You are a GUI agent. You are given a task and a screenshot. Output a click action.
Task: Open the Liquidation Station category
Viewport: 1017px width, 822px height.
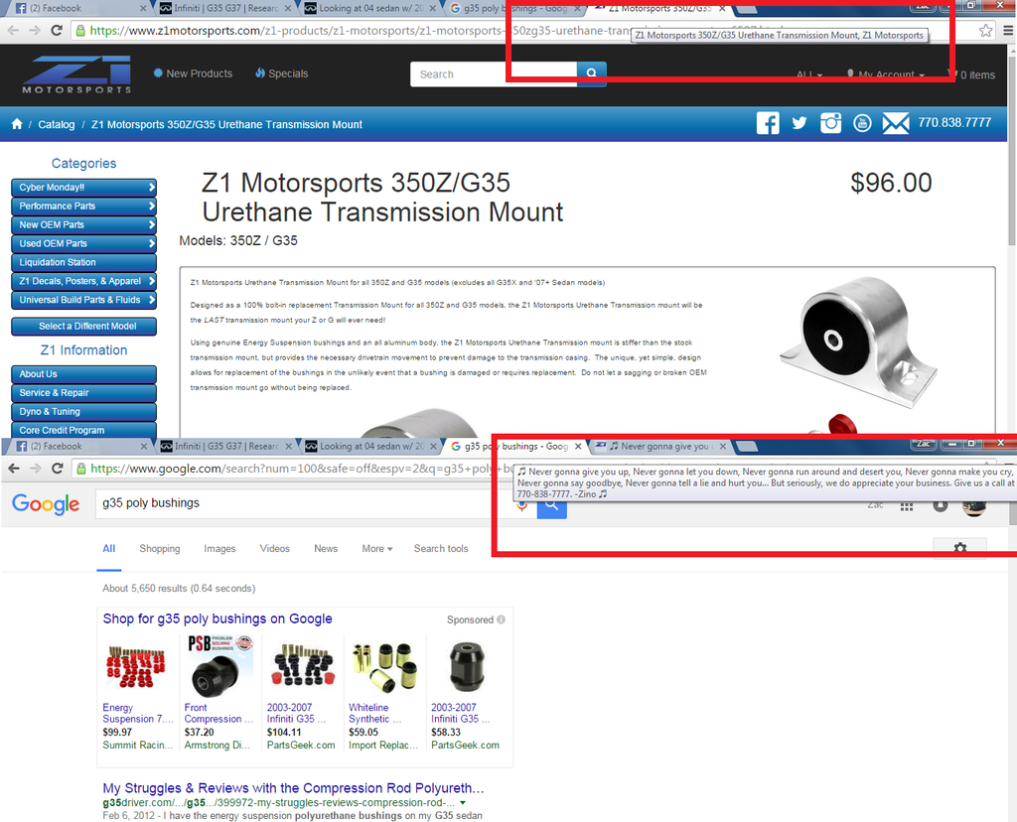83,262
